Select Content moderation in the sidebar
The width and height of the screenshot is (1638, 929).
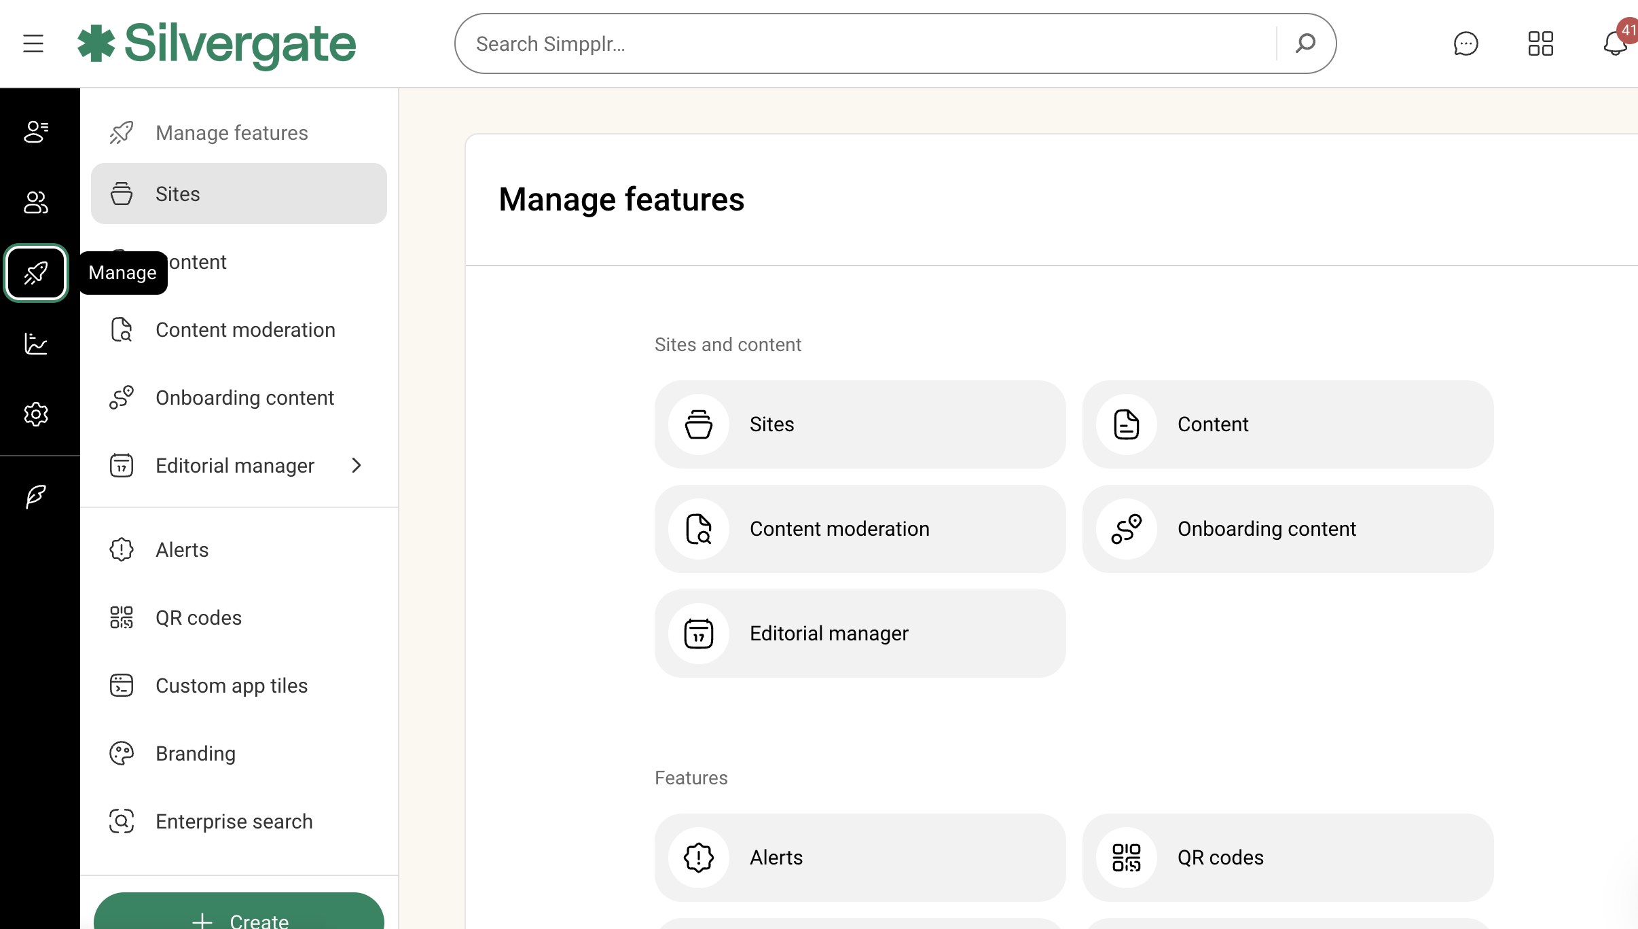tap(245, 330)
